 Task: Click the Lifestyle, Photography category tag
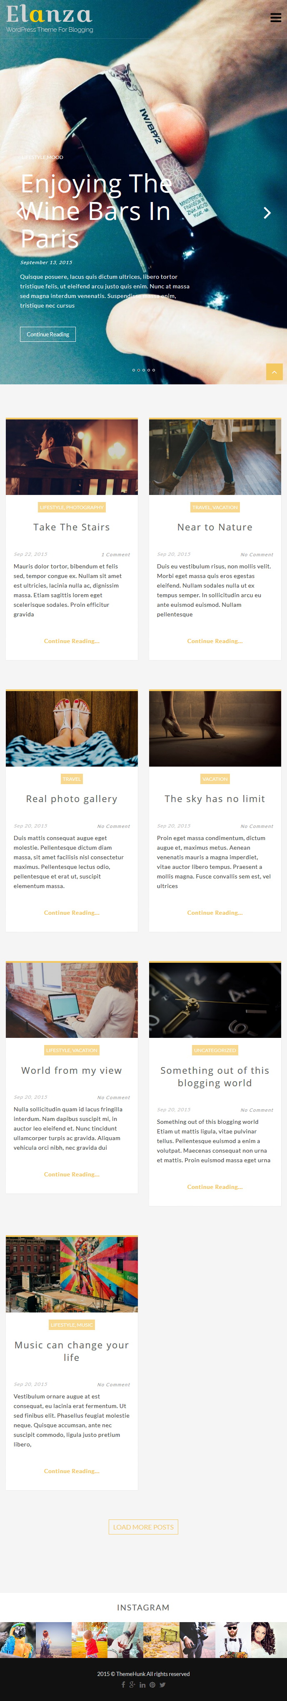(x=72, y=507)
